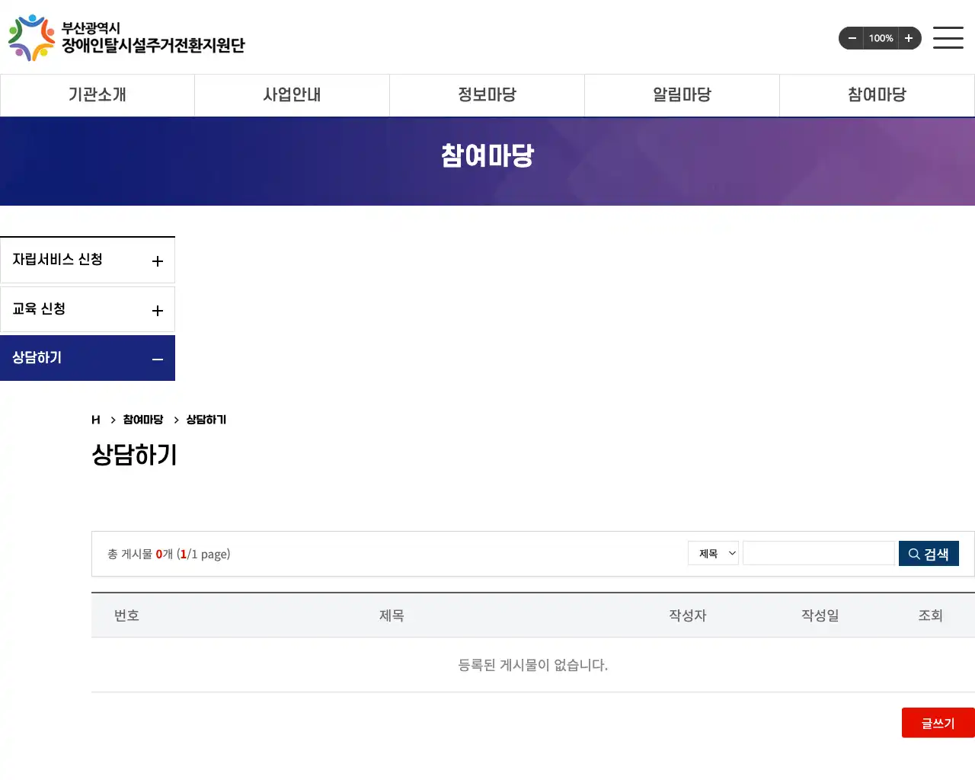The image size is (975, 780).
Task: Focus the search keyword input field
Action: click(x=819, y=553)
